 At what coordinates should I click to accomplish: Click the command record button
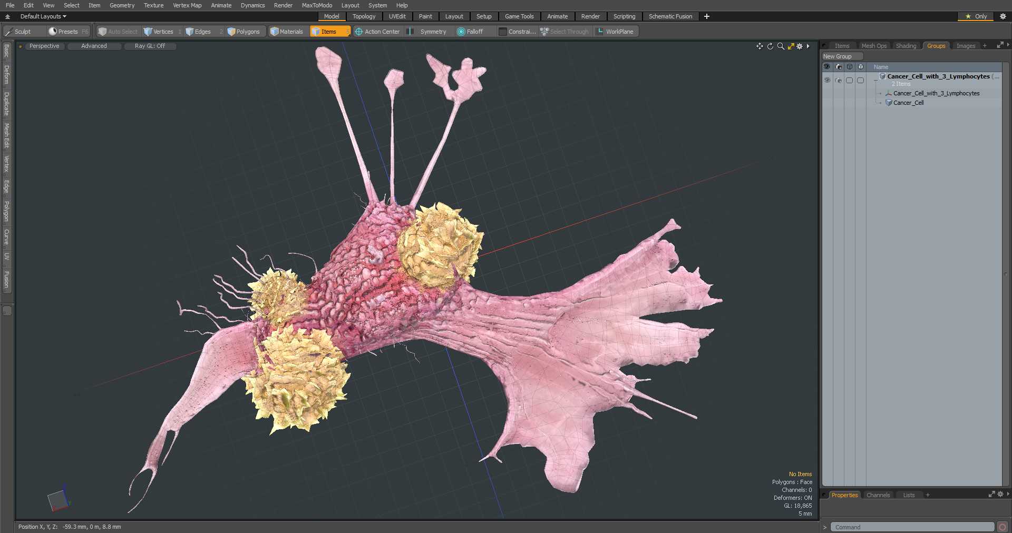pos(1003,527)
